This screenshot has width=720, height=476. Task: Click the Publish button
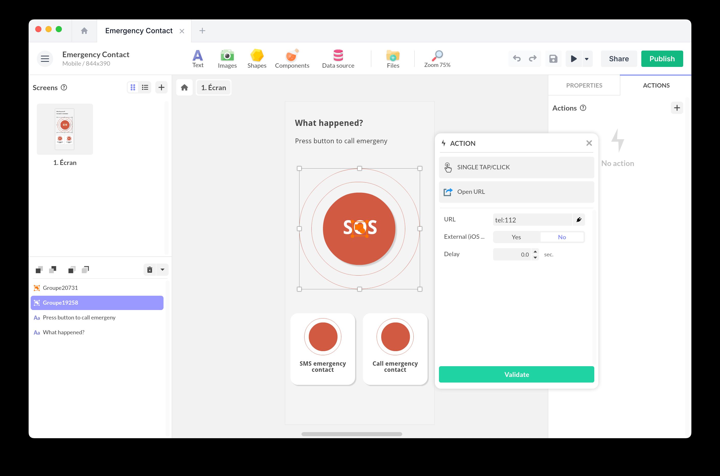(x=662, y=58)
